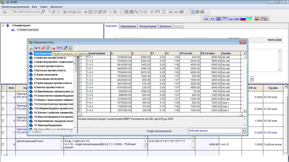The image size is (289, 162).
Task: Click the blue ТЧ icon in dialog toolbar
Action: click(59, 48)
